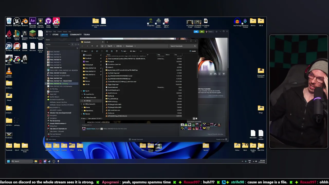
Task: Expand the Network tree node
Action: click(81, 114)
